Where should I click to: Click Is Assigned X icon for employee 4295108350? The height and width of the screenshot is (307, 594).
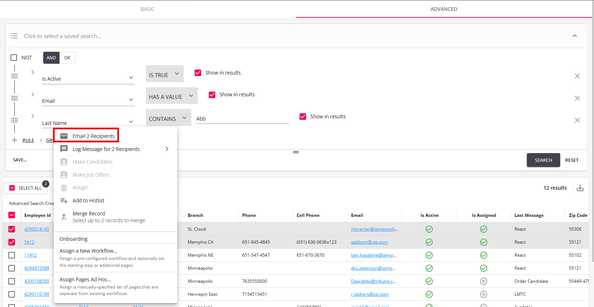click(x=484, y=281)
